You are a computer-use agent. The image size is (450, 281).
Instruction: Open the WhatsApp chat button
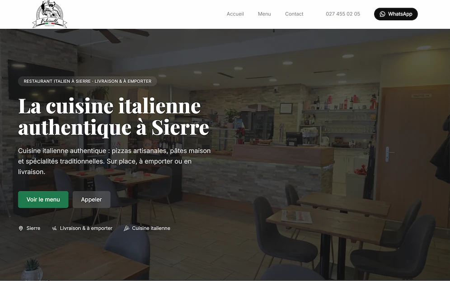[396, 14]
